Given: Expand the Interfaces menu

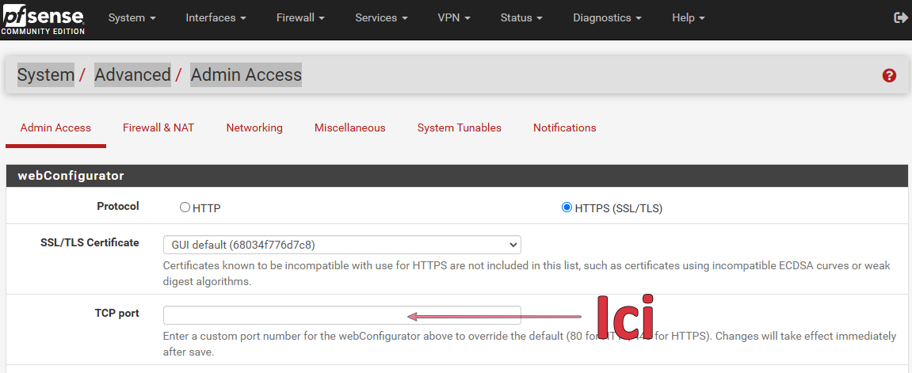Looking at the screenshot, I should [x=216, y=17].
